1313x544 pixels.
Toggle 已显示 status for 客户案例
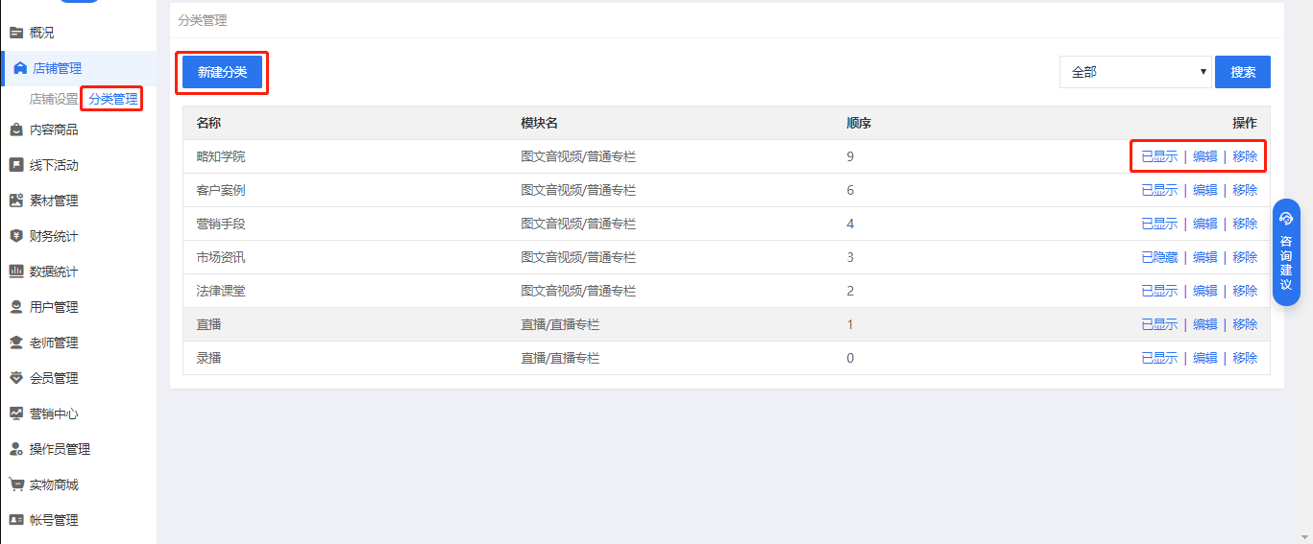[1159, 190]
